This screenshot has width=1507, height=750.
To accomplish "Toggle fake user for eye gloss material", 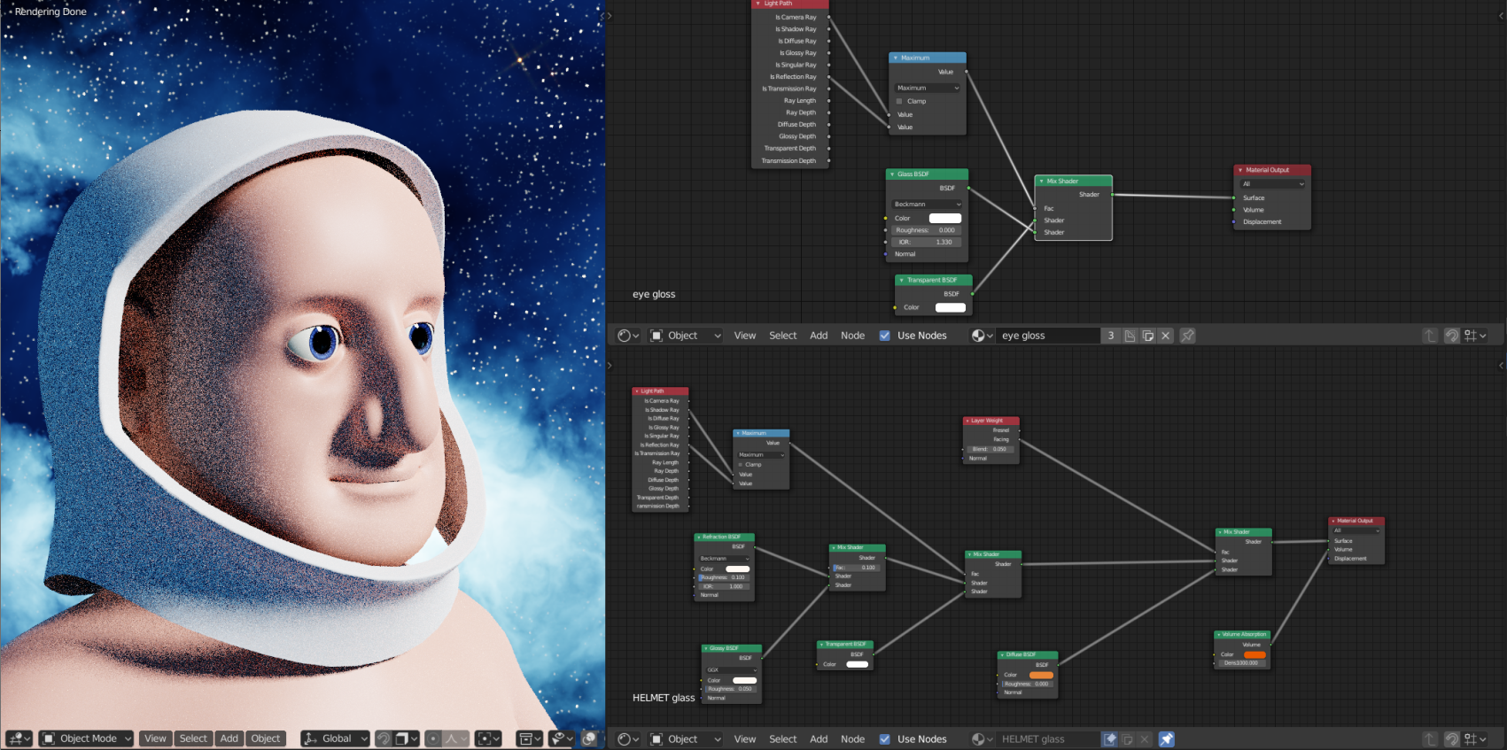I will click(x=1130, y=336).
